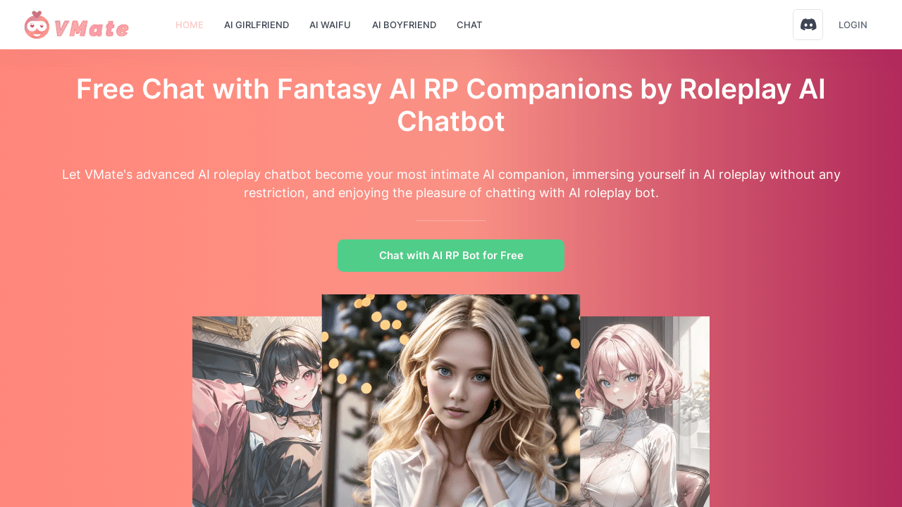Select the pink-haired anime girl card
Screen dimensions: 902x507
click(x=645, y=412)
